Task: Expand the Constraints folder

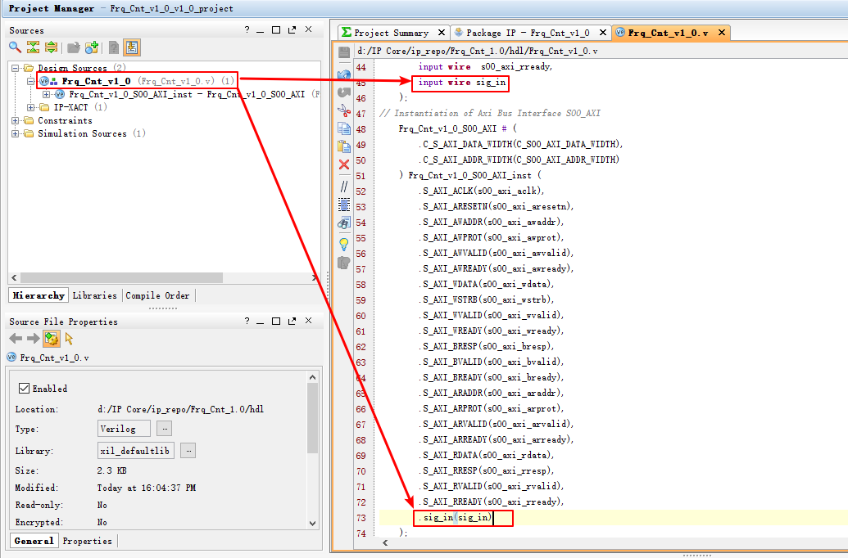Action: [15, 120]
